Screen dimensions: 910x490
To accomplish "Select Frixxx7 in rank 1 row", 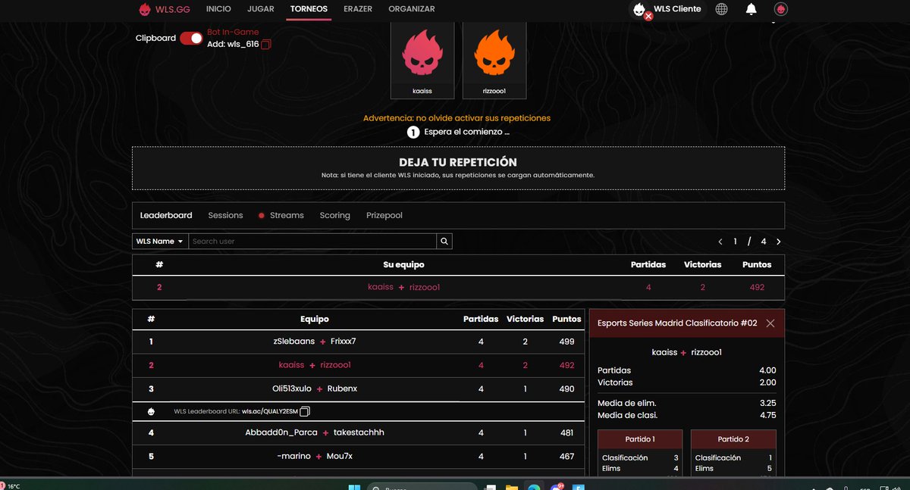I will [344, 342].
